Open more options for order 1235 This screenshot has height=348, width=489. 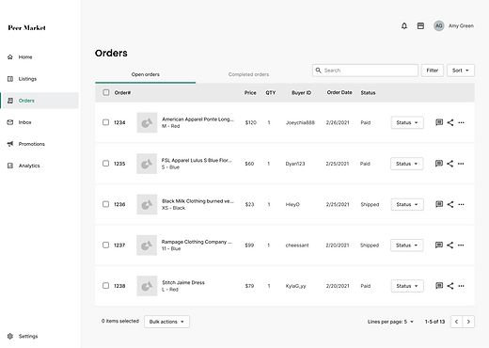pos(461,164)
